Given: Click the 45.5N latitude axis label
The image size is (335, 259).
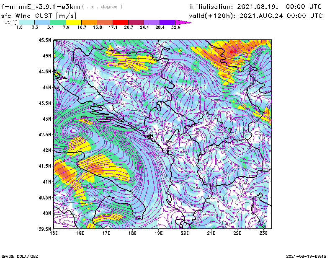Looking at the screenshot, I should 45,40.
